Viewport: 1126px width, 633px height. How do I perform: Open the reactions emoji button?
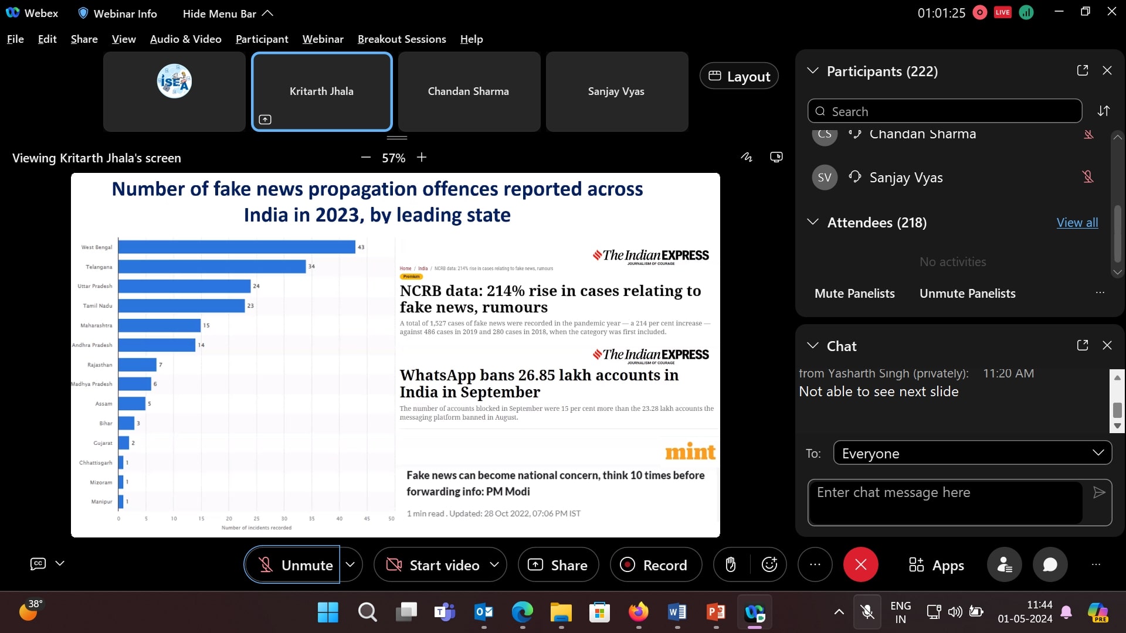tap(769, 564)
